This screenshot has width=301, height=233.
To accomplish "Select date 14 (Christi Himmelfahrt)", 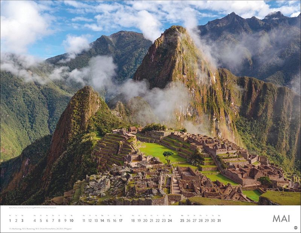I will point(102,221).
